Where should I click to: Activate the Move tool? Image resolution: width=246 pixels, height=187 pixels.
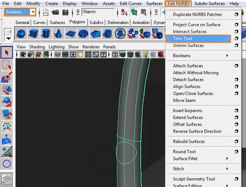[7, 89]
